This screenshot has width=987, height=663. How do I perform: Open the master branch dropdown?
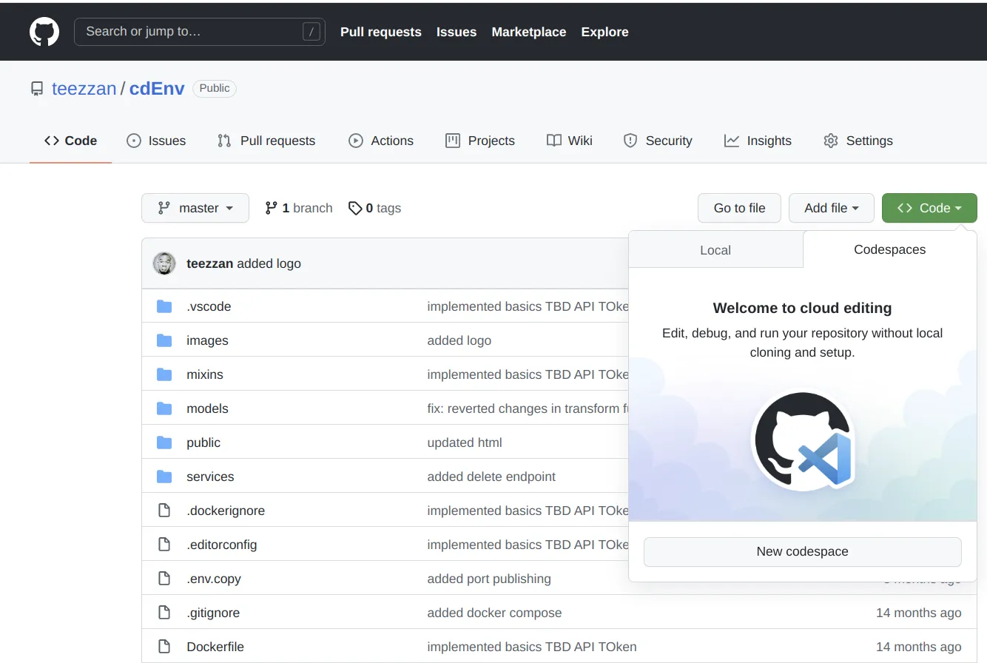tap(195, 208)
